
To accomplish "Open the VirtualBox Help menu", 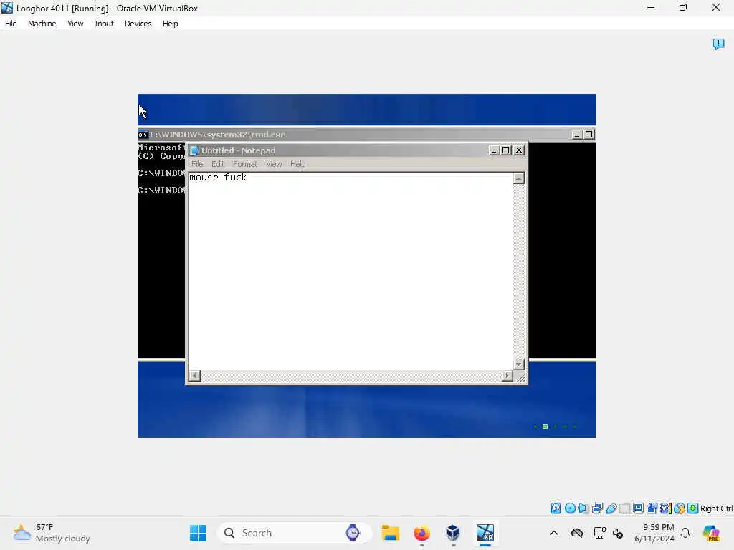I will [171, 24].
